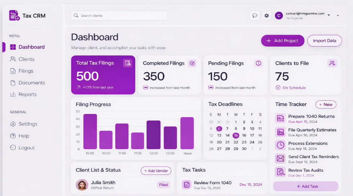Click the envelope icon for Send Client Tax Reminders

tap(280, 158)
